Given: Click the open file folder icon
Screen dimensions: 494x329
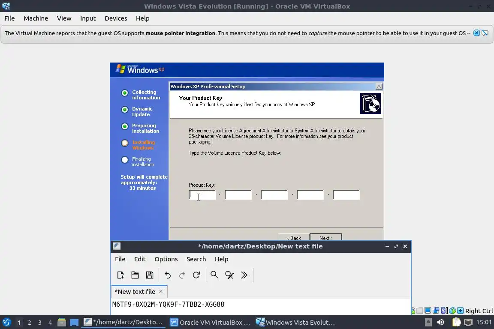Looking at the screenshot, I should [135, 275].
